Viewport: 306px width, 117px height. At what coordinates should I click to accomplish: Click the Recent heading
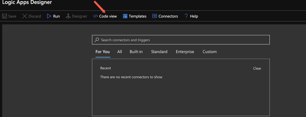coord(106,68)
